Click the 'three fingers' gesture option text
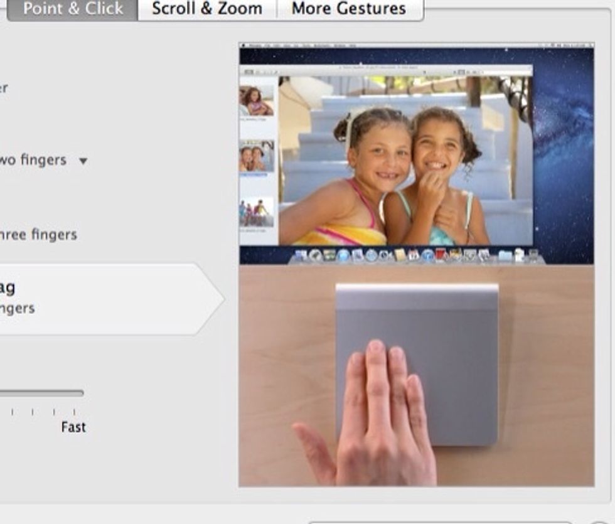Image resolution: width=615 pixels, height=524 pixels. (38, 235)
